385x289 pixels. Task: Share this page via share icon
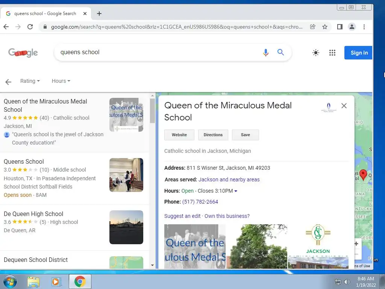312,27
